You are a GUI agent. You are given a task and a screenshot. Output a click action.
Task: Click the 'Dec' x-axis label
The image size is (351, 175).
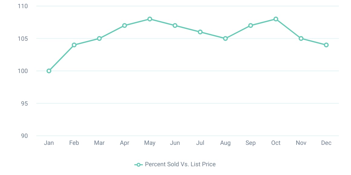click(x=326, y=143)
